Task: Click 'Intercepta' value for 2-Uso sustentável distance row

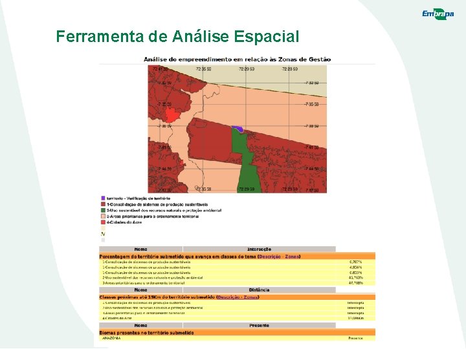Action: [x=355, y=308]
